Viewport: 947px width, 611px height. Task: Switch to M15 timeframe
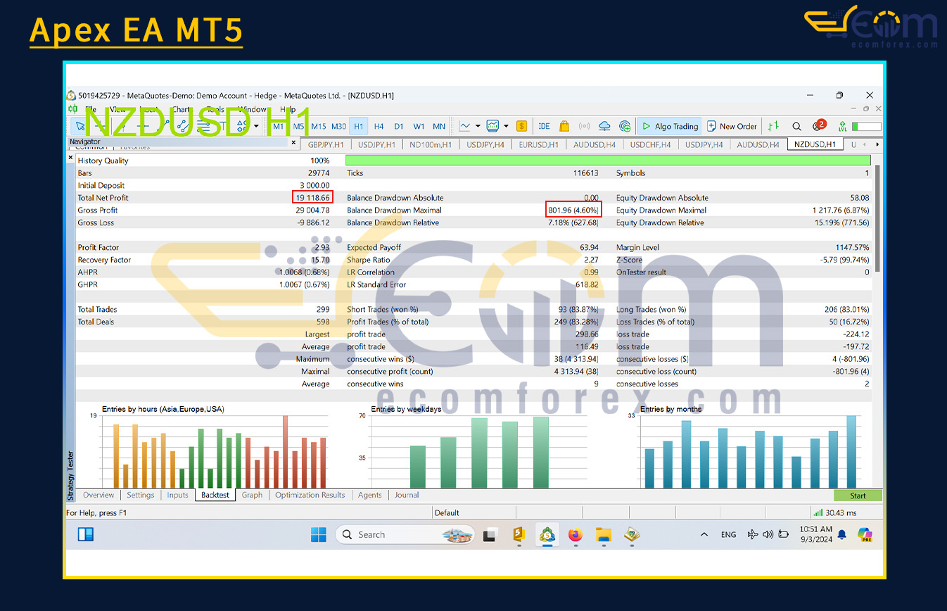pyautogui.click(x=319, y=127)
